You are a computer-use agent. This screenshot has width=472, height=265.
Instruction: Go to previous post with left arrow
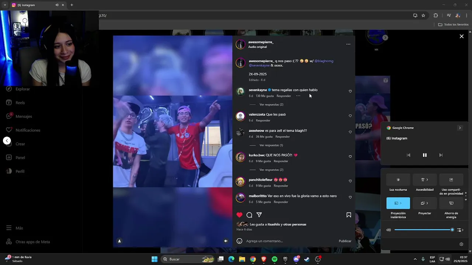7,141
